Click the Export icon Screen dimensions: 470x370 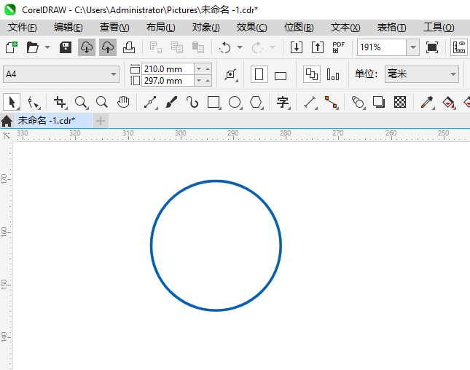coord(318,47)
